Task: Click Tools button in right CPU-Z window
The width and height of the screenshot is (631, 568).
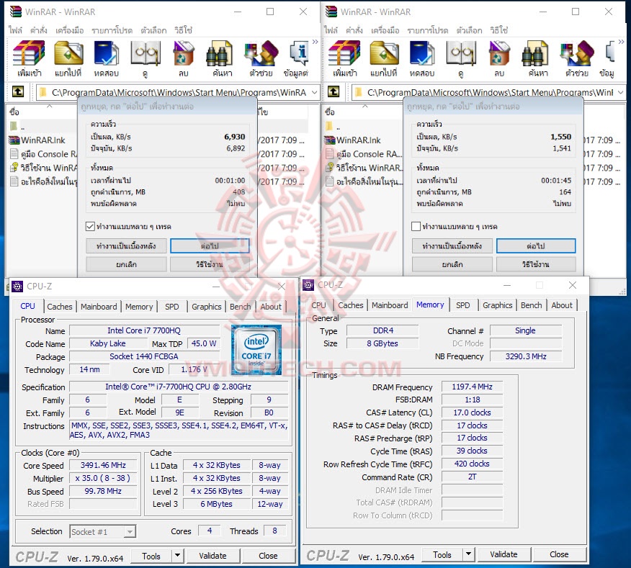Action: (442, 555)
